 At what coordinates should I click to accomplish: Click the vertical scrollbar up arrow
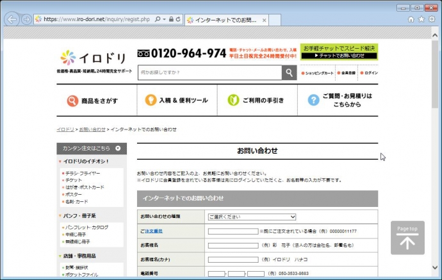435,35
